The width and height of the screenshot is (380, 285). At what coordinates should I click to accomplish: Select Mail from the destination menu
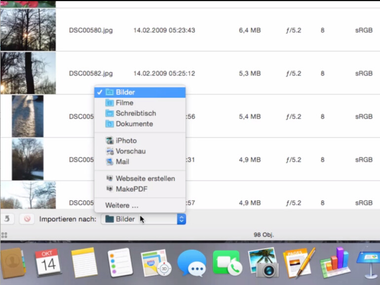coord(140,162)
